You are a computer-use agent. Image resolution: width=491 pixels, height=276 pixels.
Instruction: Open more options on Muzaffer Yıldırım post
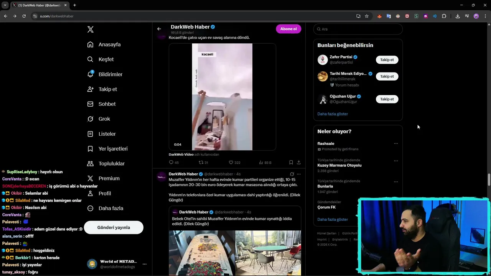(x=298, y=174)
